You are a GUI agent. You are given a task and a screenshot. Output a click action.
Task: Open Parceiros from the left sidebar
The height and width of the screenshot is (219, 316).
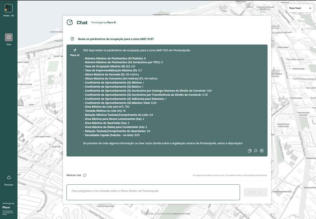8,179
